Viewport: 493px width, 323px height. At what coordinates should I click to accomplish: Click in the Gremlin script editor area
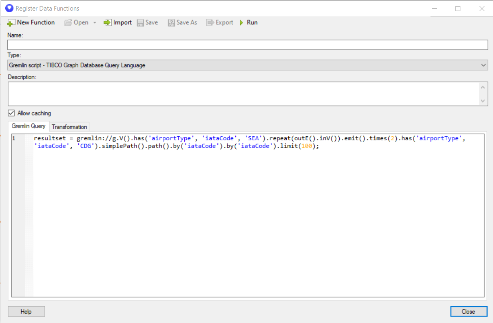pyautogui.click(x=257, y=220)
